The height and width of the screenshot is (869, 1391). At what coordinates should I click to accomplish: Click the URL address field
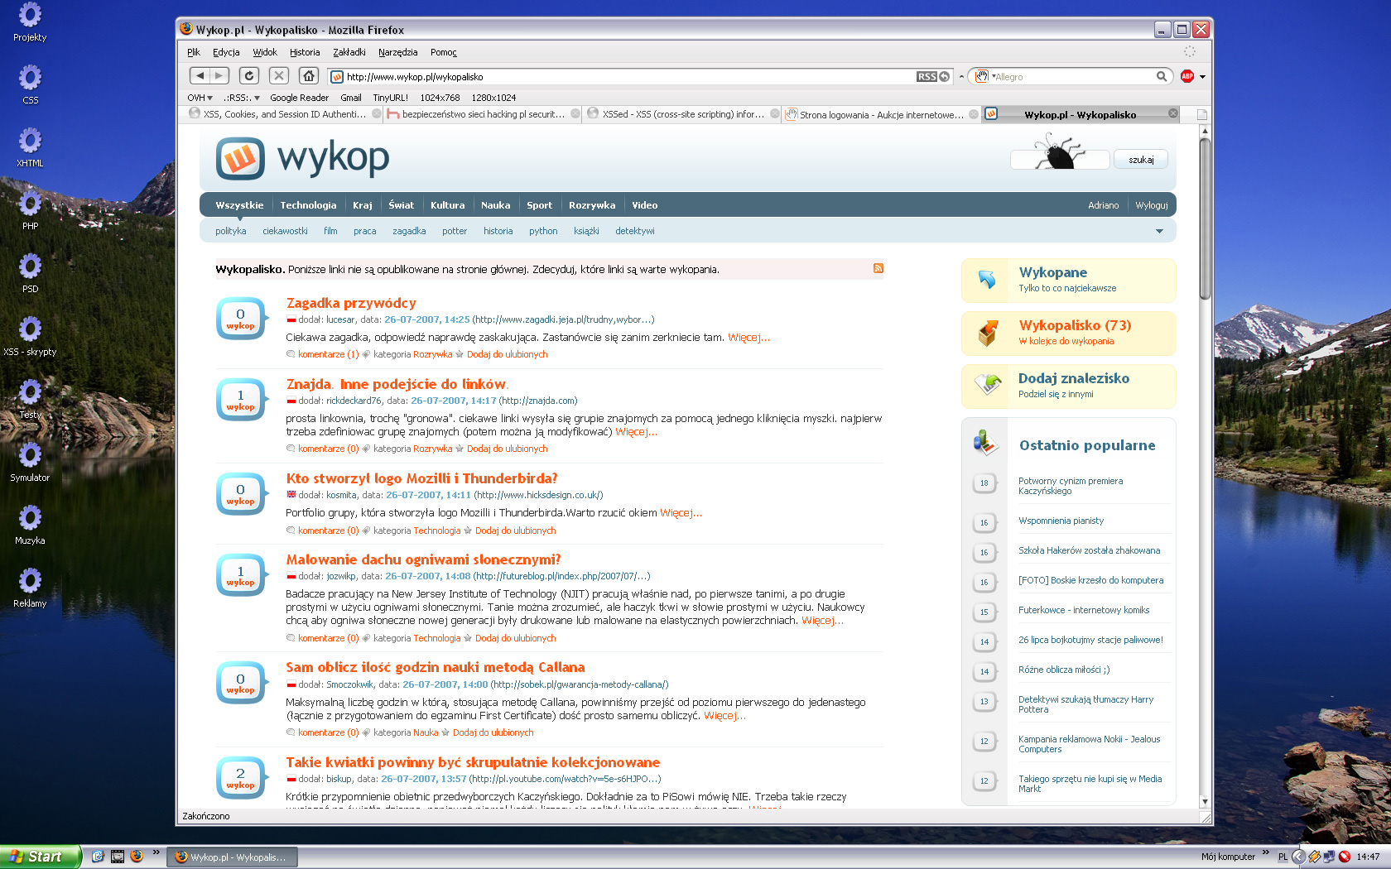point(621,77)
